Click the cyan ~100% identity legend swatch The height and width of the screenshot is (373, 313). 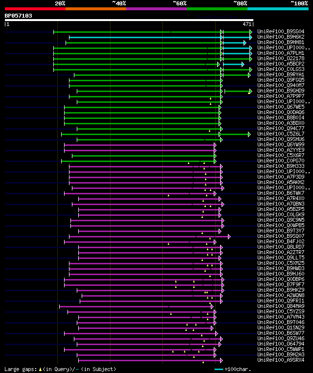point(278,9)
